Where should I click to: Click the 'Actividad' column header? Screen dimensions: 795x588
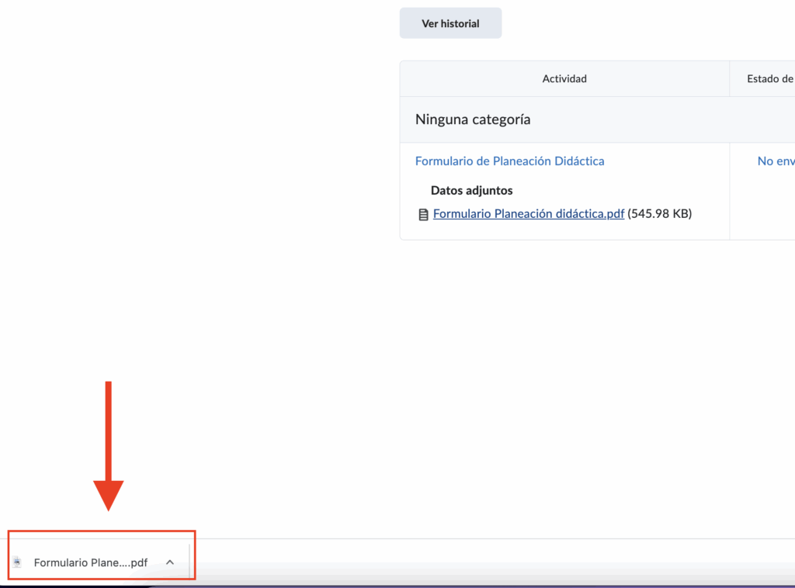pos(564,78)
